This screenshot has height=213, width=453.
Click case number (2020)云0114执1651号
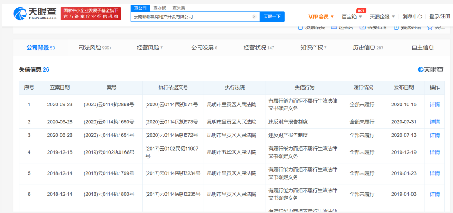pyautogui.click(x=109, y=135)
